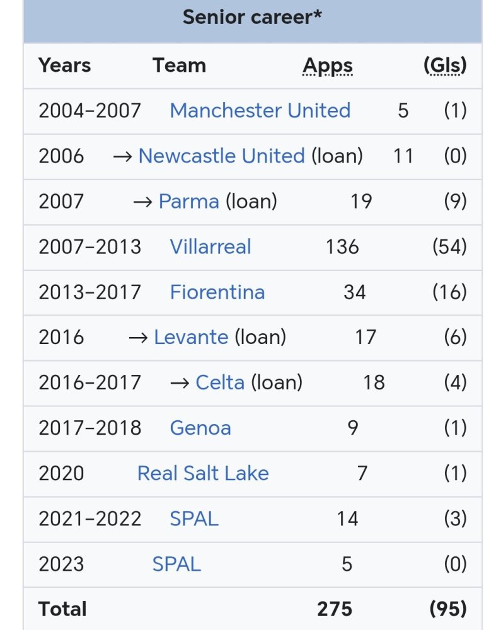
Task: Open the Parma team link
Action: 189,202
